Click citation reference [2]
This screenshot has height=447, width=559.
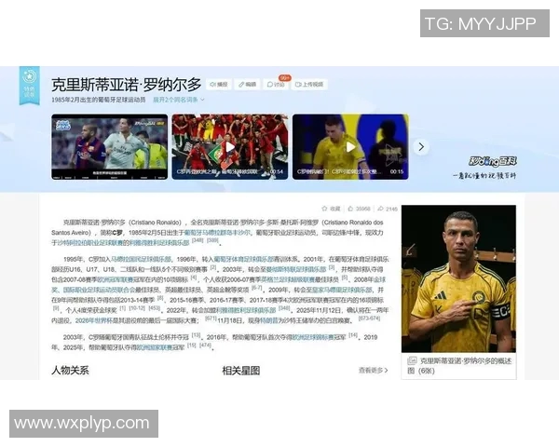(213, 267)
